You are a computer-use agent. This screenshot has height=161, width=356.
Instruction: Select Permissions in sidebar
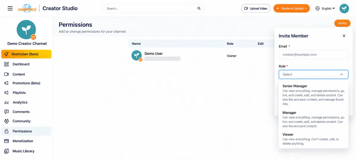pyautogui.click(x=26, y=131)
